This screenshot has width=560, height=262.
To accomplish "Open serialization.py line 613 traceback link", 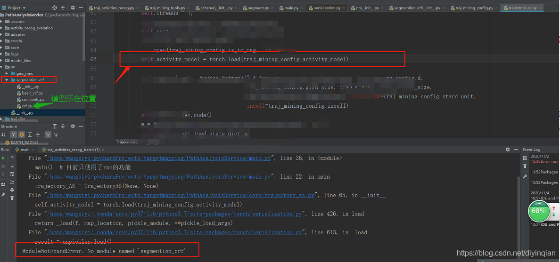I will (x=174, y=232).
